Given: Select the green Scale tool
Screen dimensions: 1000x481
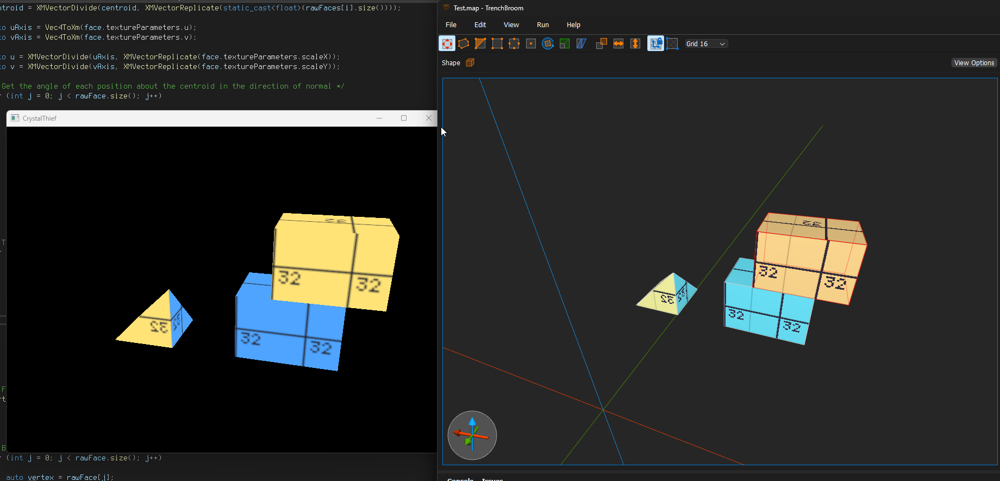Looking at the screenshot, I should pos(565,44).
